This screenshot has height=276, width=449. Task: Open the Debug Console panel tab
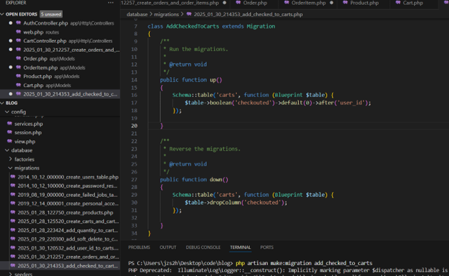click(x=202, y=247)
